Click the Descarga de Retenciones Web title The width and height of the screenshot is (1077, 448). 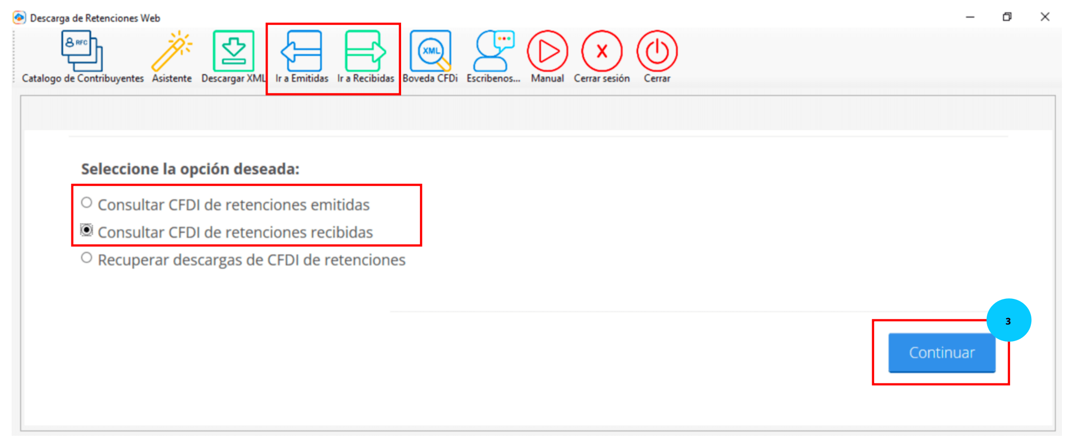point(95,17)
